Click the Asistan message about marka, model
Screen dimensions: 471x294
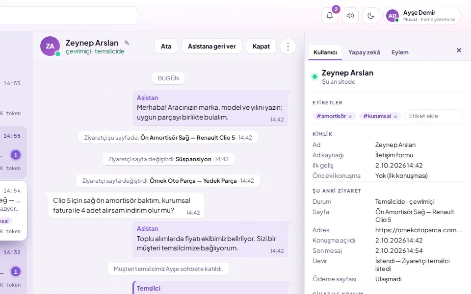coord(210,108)
